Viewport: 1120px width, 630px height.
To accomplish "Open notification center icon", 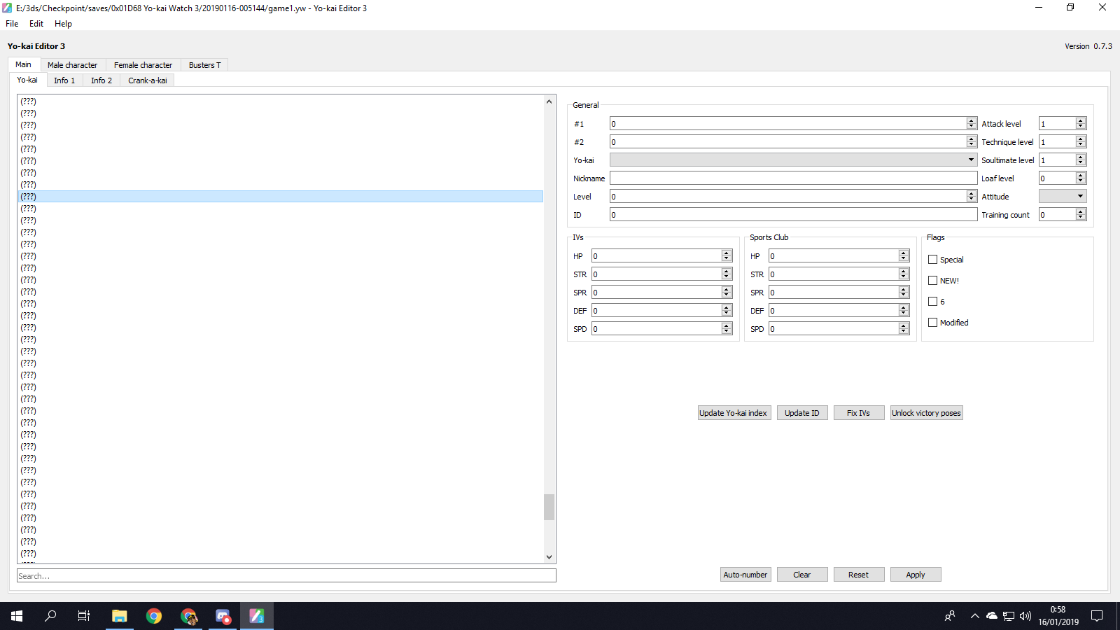I will click(x=1097, y=616).
